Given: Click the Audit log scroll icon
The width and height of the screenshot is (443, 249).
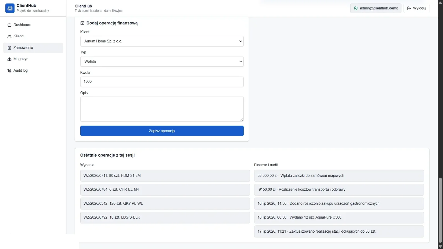Looking at the screenshot, I should [x=9, y=71].
